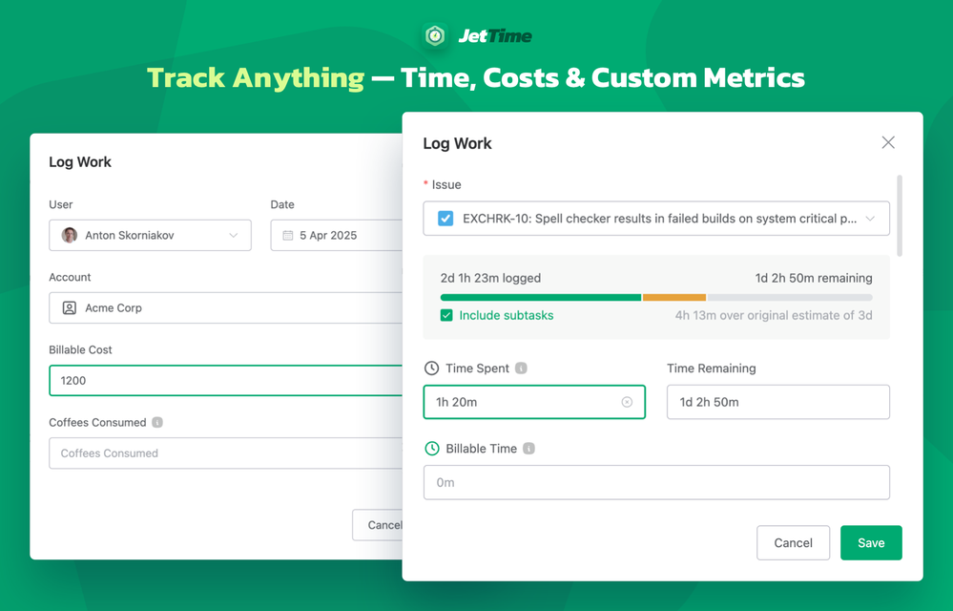Save the work log
Image resolution: width=953 pixels, height=611 pixels.
(871, 542)
